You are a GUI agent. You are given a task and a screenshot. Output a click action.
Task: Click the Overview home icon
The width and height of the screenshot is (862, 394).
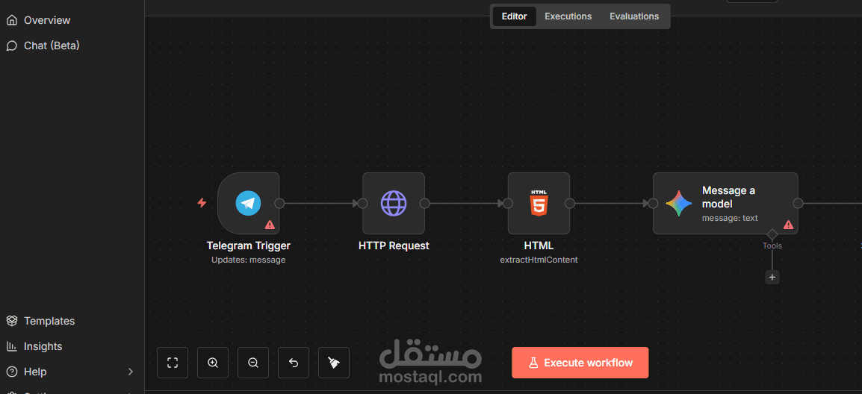(12, 20)
